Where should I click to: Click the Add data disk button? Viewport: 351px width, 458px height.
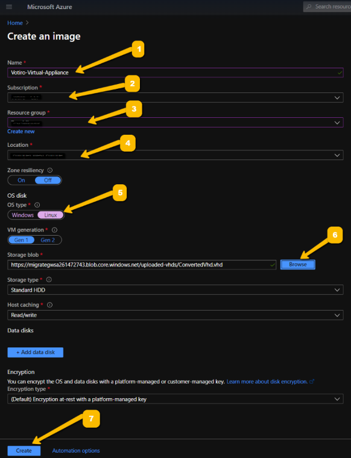35,352
